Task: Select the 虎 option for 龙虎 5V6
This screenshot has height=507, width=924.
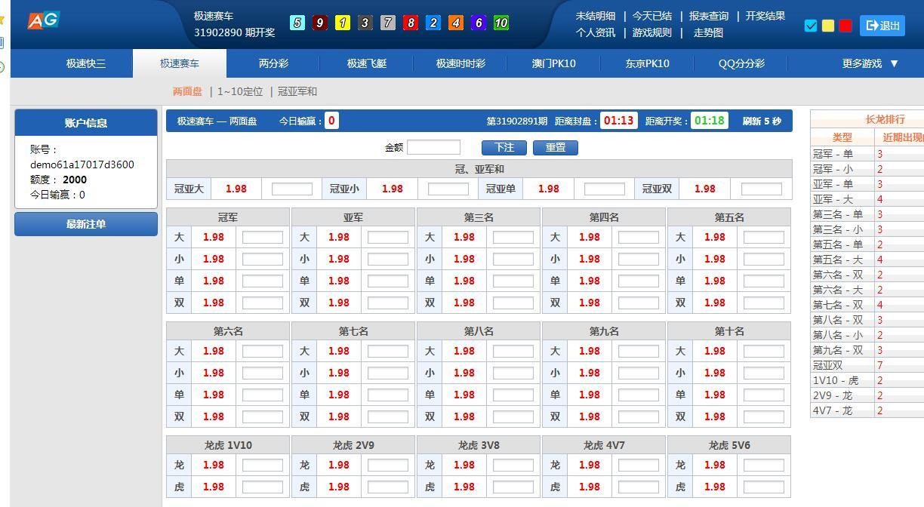Action: click(x=680, y=487)
